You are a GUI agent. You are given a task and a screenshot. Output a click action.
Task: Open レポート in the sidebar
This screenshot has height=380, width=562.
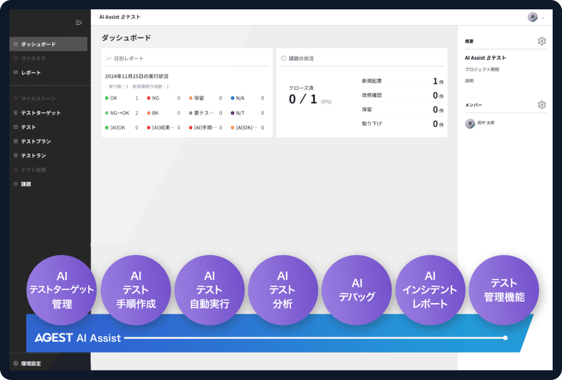coord(31,72)
